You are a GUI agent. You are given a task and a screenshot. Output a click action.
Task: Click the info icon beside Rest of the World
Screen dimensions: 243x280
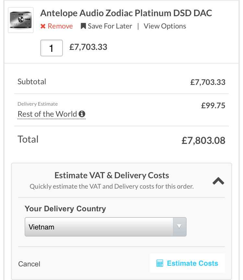pos(82,114)
